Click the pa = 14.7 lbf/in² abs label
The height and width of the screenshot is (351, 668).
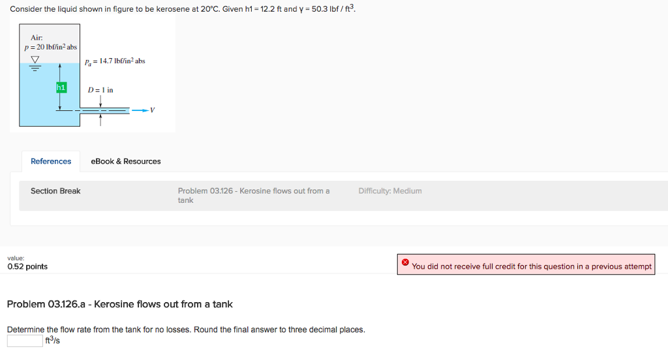coord(115,61)
